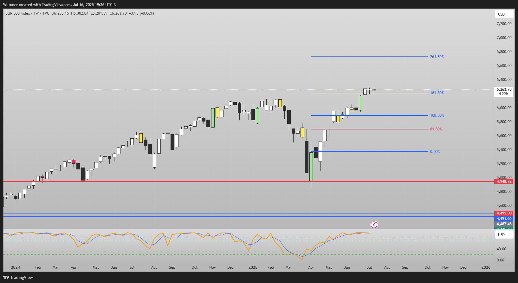
Task: Open the USD currency selector on the price axis
Action: tap(504, 14)
